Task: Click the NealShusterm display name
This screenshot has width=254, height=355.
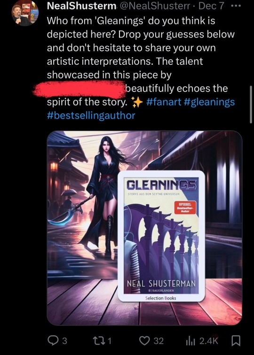Action: click(82, 7)
